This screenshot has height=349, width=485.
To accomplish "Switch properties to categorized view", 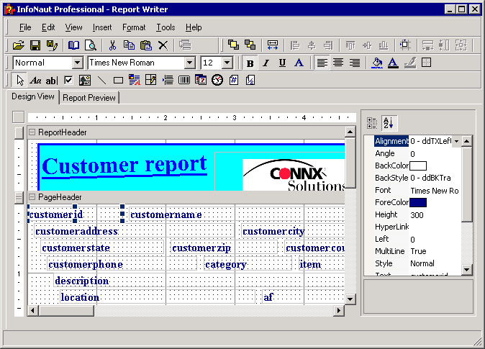I will (x=372, y=123).
